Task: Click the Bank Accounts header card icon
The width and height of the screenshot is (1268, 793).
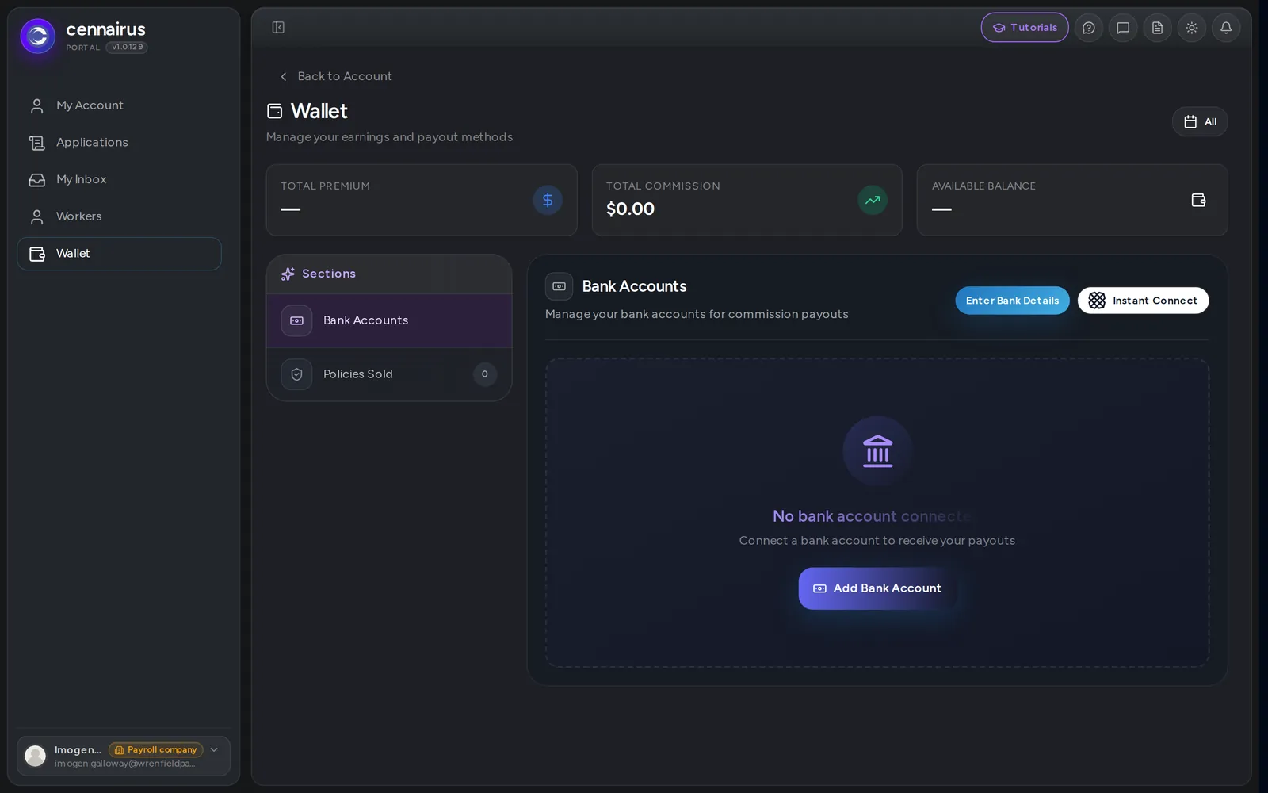Action: [559, 286]
